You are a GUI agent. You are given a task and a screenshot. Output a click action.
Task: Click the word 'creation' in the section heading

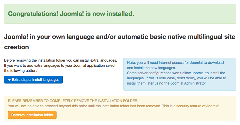pos(17,47)
